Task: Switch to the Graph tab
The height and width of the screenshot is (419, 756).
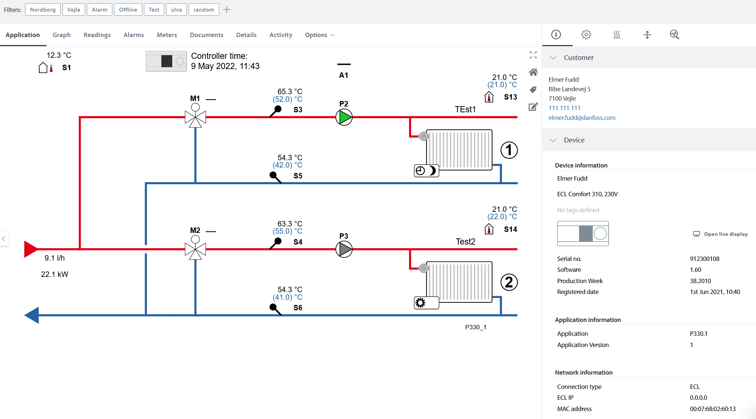Action: 62,35
